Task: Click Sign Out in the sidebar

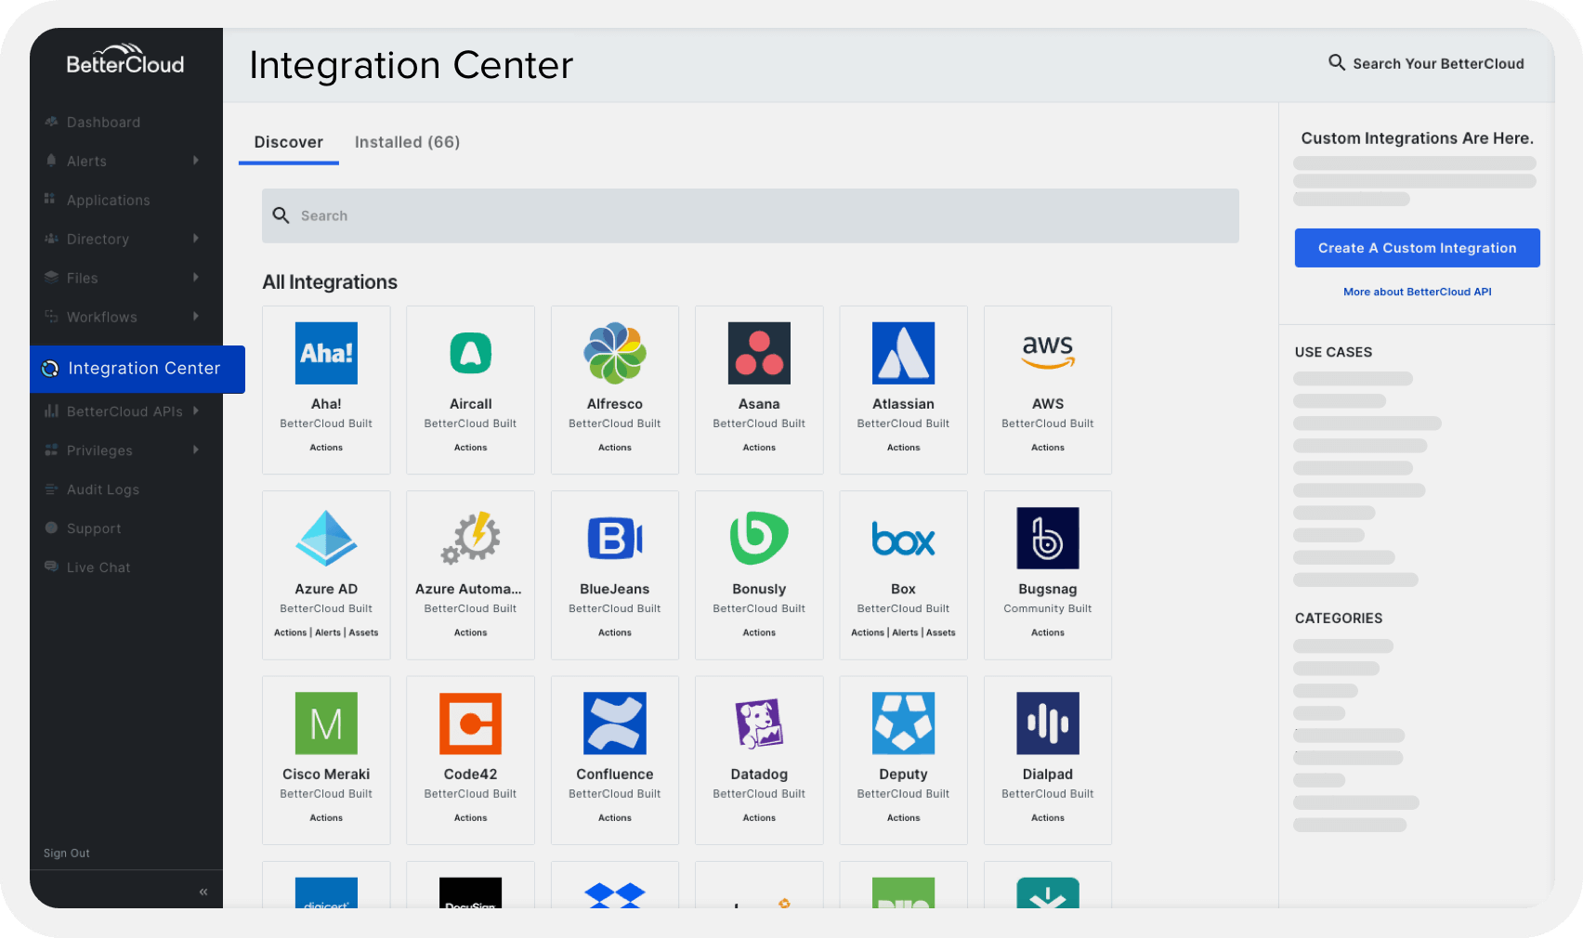Action: (67, 853)
